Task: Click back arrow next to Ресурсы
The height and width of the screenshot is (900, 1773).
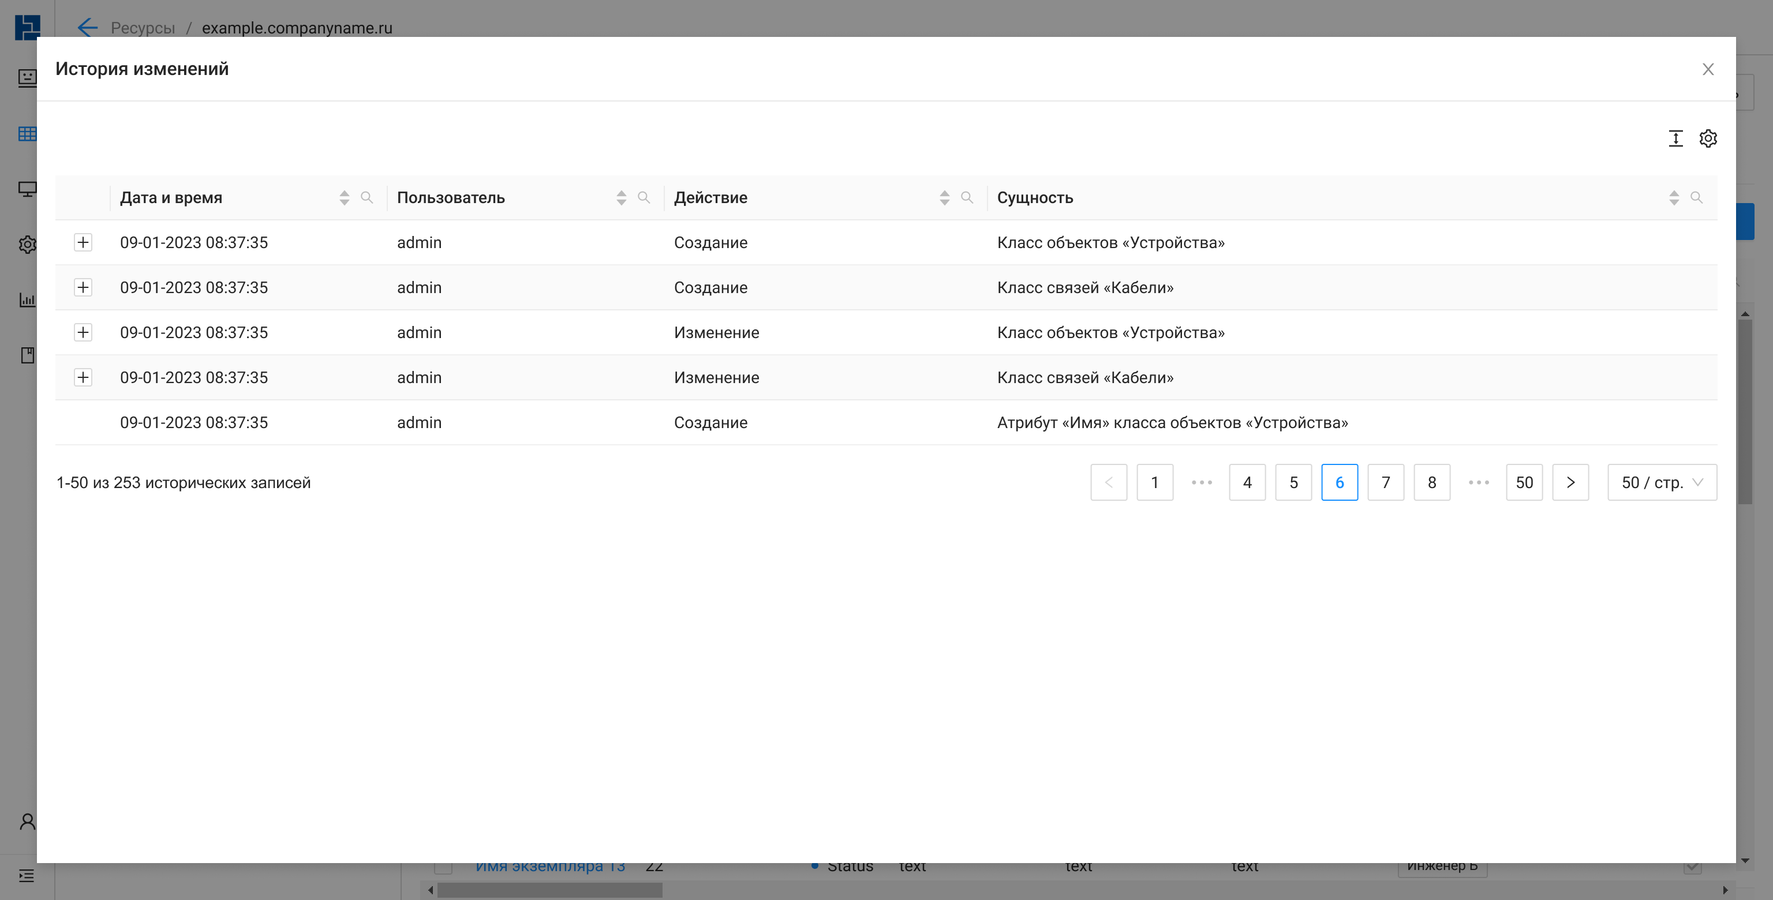Action: [87, 28]
